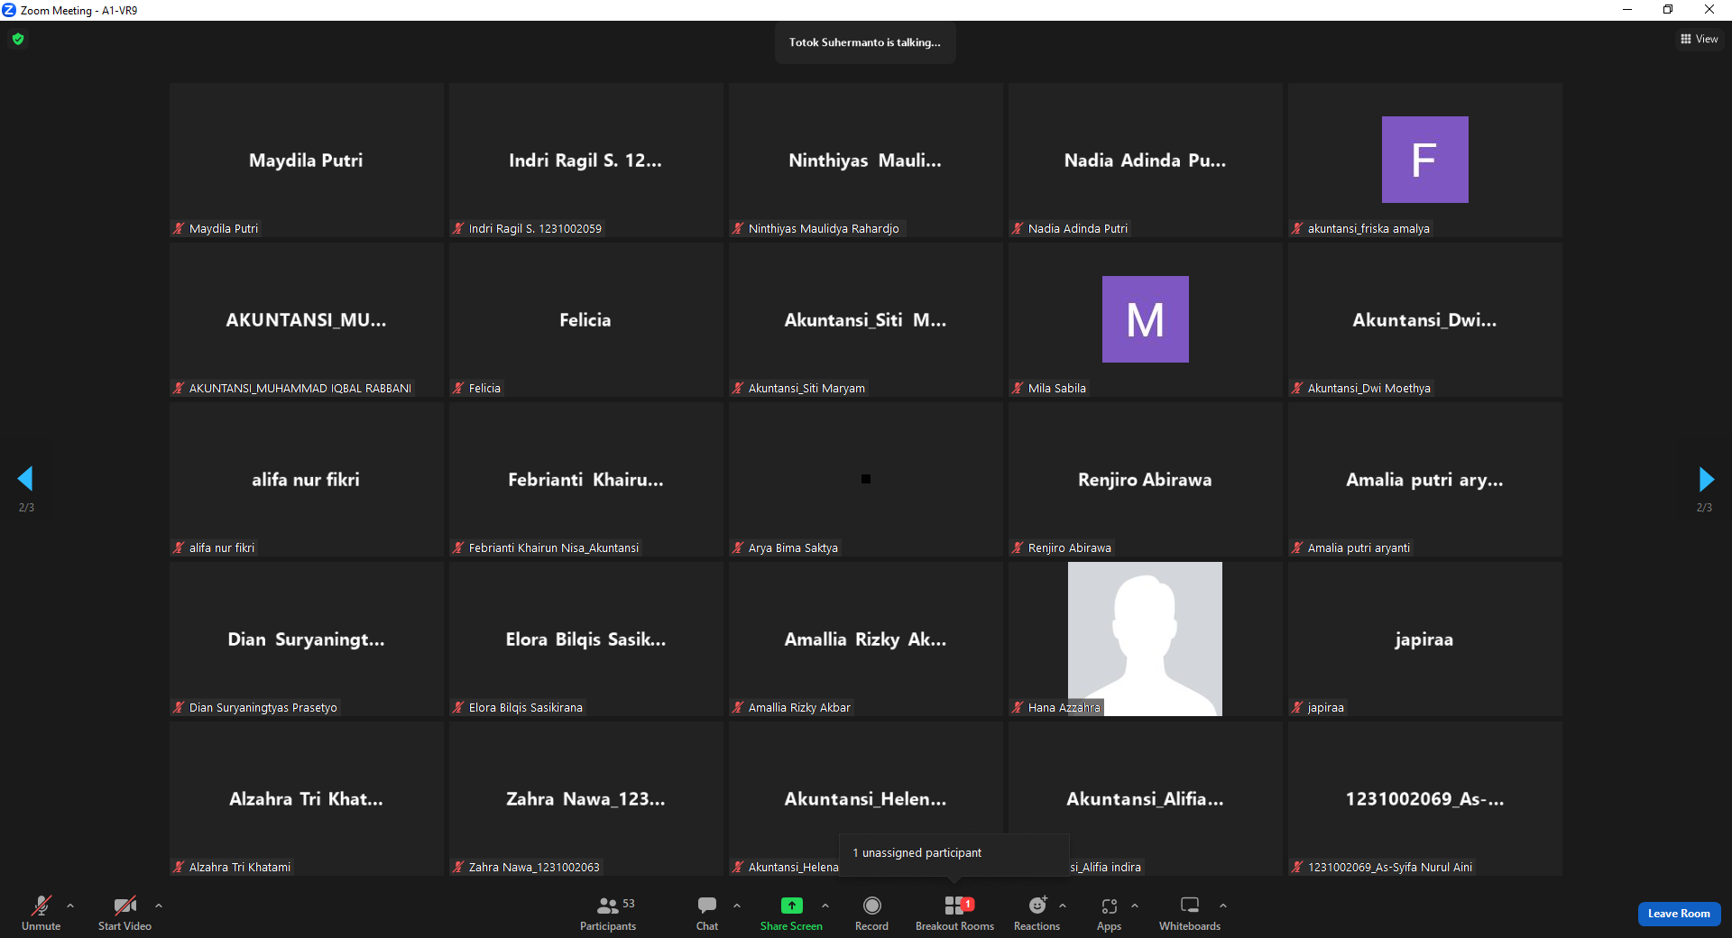Open the Chat panel
This screenshot has height=938, width=1732.
click(x=707, y=913)
